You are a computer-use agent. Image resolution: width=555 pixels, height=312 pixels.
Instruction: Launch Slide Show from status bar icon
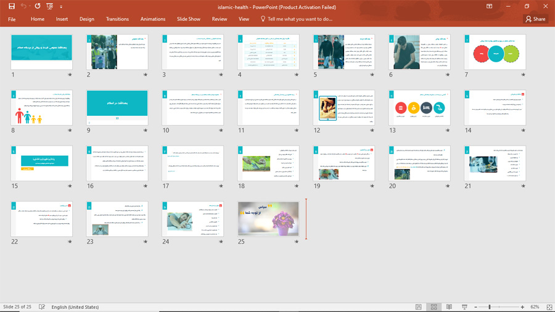(x=464, y=307)
